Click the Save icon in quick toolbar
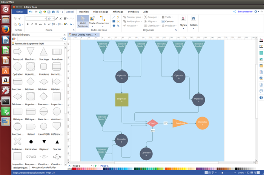The image size is (264, 175). pyautogui.click(x=49, y=12)
